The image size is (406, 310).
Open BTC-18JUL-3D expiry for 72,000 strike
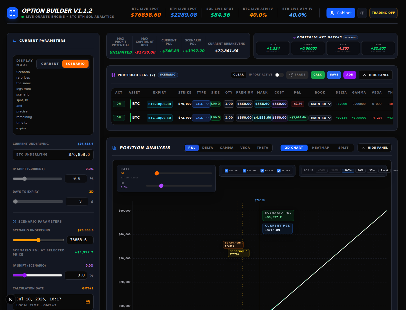160,118
